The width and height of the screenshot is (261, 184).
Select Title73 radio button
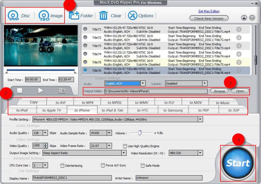pyautogui.click(x=85, y=46)
